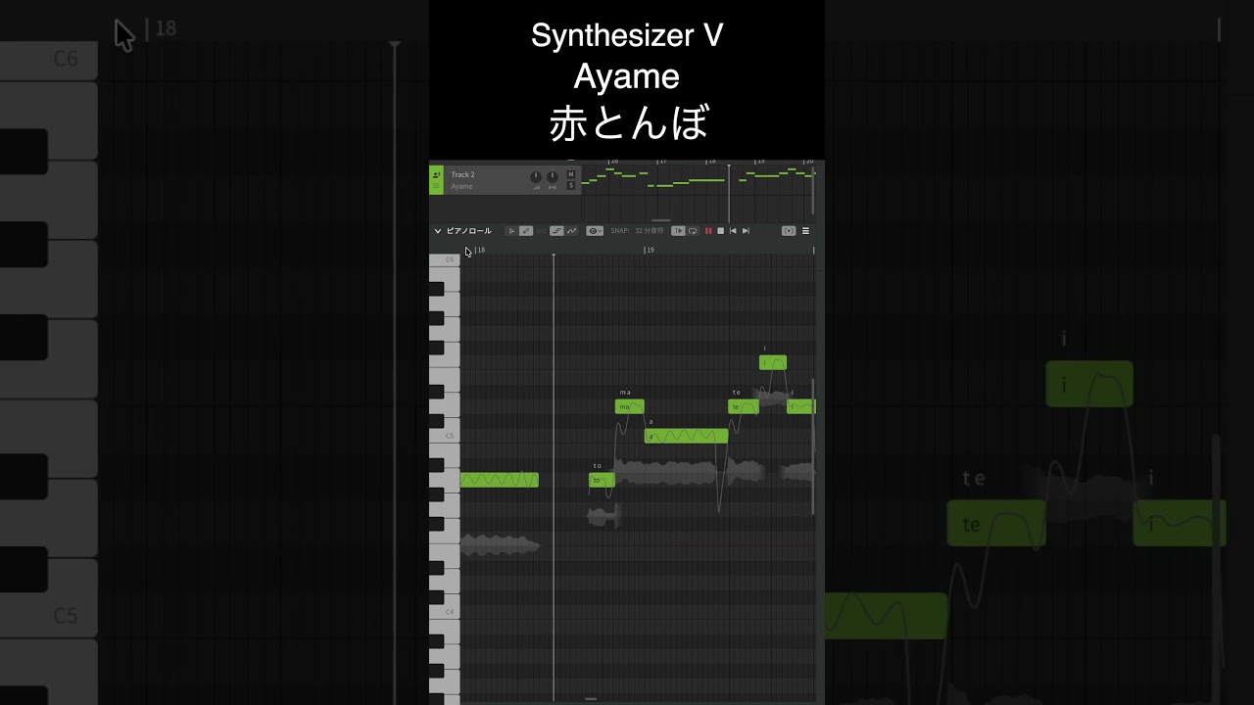1254x705 pixels.
Task: Click the arrangement view horizontal scrollbar
Action: click(661, 220)
